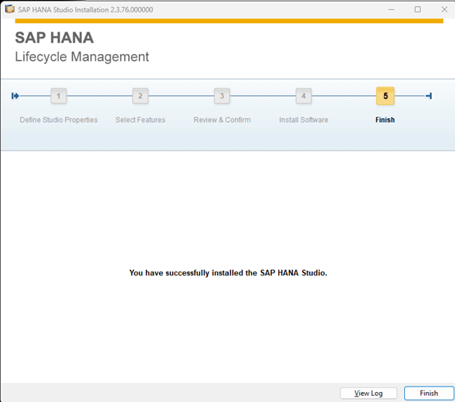Go to Select Features step label

click(x=141, y=120)
